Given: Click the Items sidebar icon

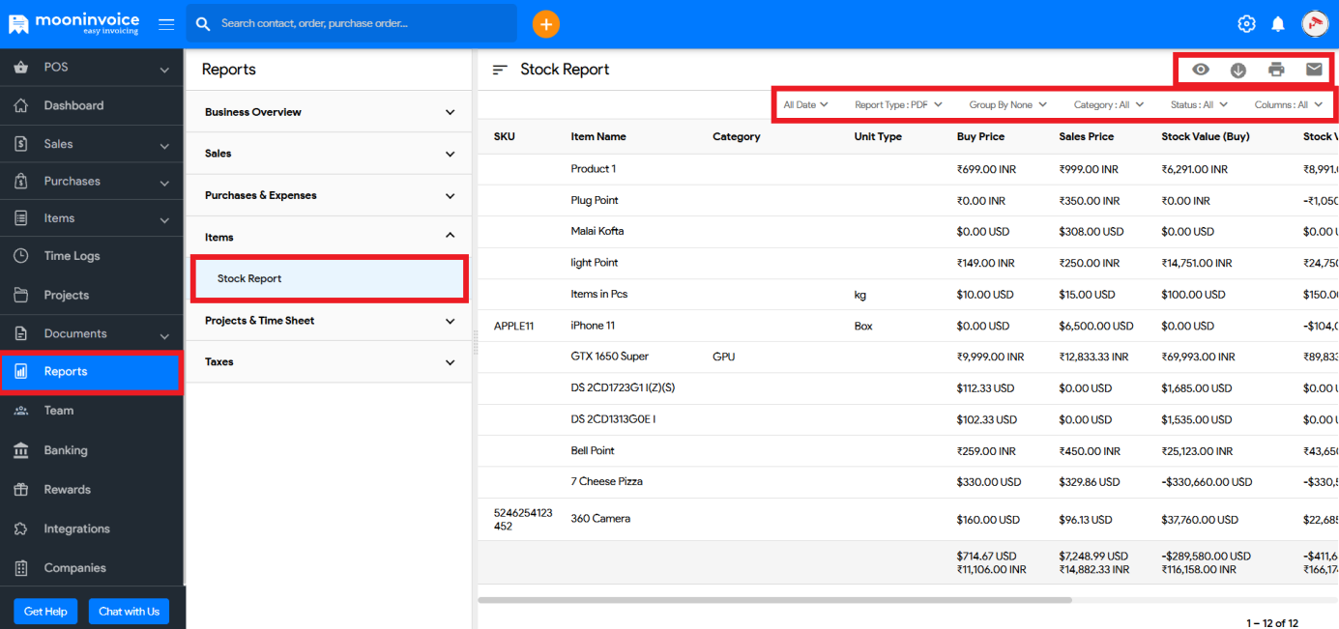Looking at the screenshot, I should tap(21, 218).
